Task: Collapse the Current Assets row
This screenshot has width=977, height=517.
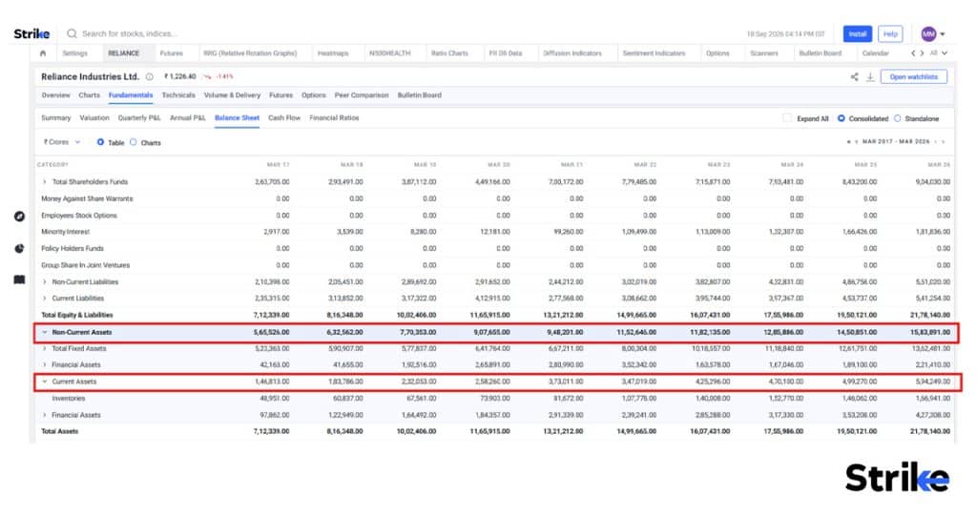Action: [x=44, y=382]
